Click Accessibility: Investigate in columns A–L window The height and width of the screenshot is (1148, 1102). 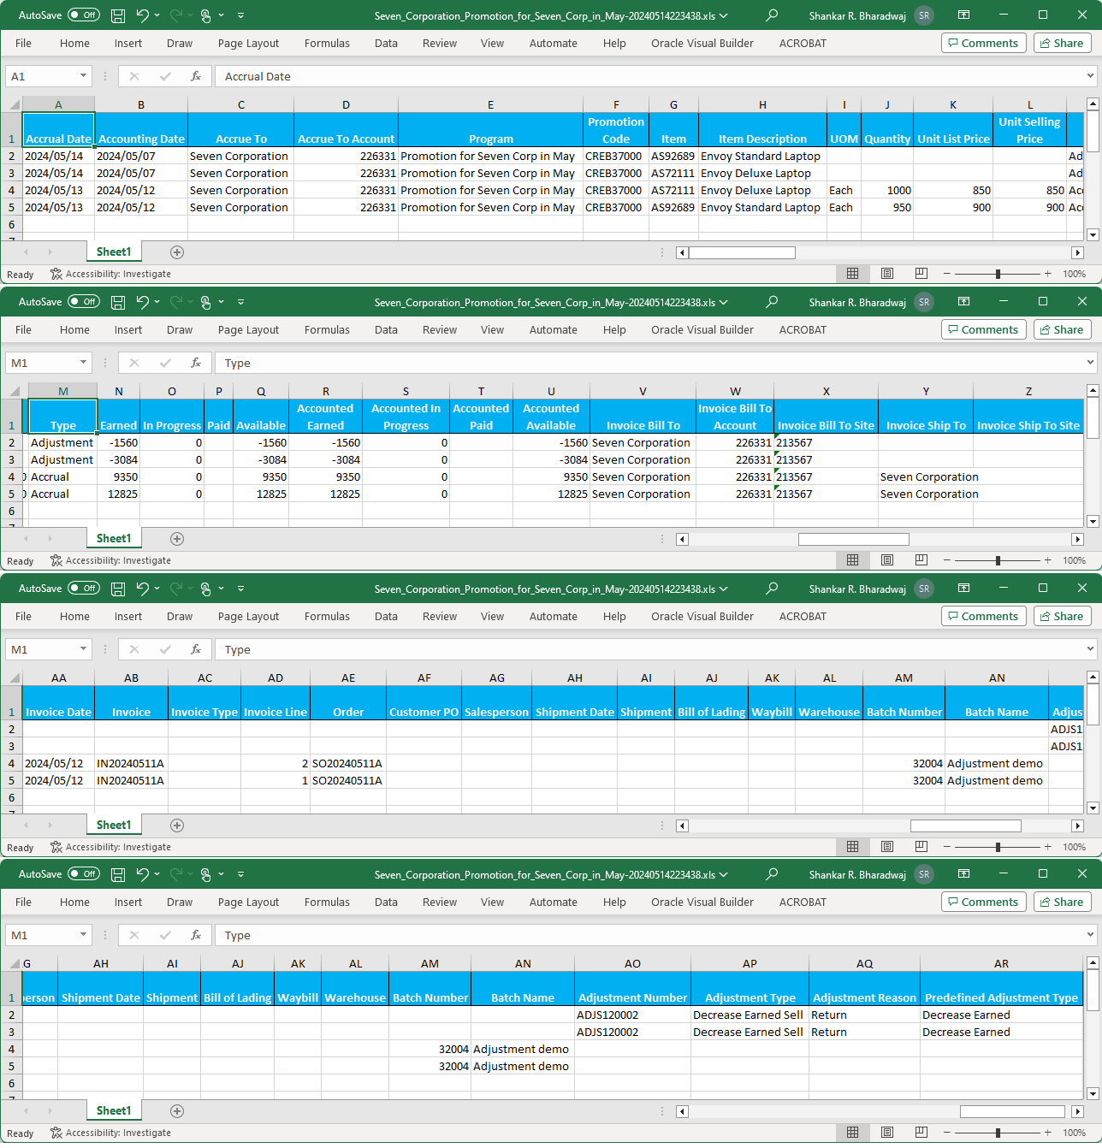[111, 274]
